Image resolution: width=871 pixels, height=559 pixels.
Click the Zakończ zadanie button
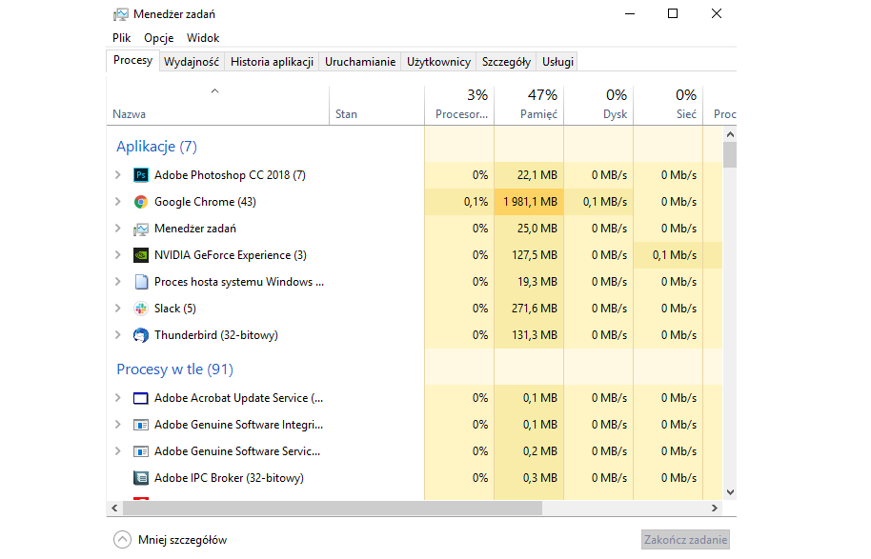coord(685,540)
